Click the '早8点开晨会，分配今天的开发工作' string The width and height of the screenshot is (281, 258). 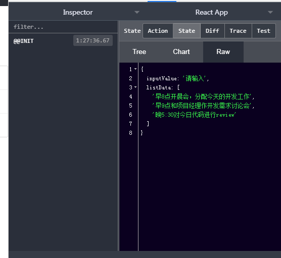[202, 96]
